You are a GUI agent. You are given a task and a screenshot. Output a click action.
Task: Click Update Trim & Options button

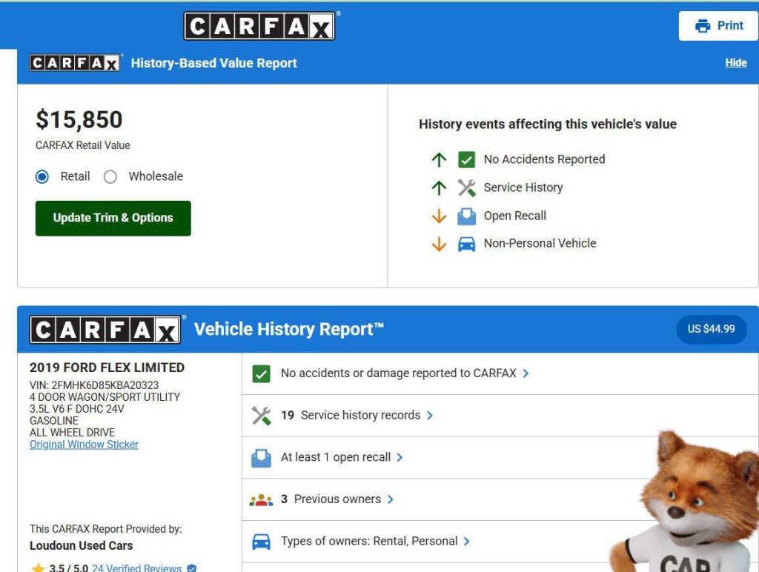113,219
